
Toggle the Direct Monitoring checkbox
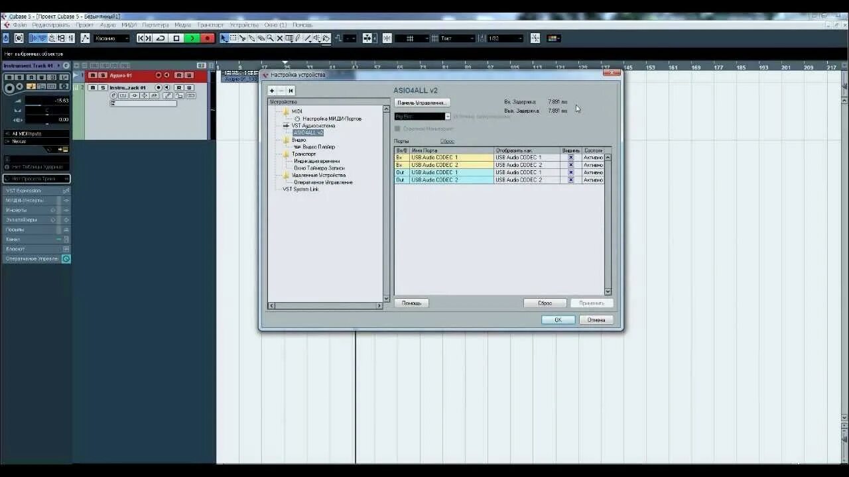tap(397, 129)
